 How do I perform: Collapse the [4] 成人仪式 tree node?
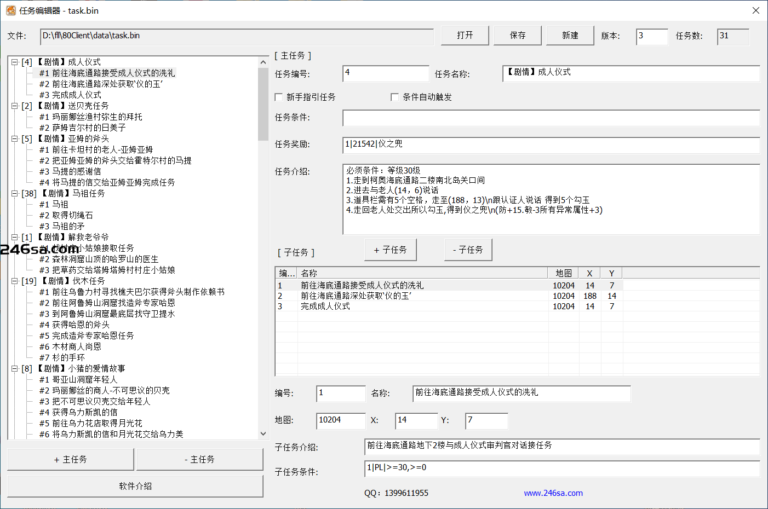coord(15,62)
